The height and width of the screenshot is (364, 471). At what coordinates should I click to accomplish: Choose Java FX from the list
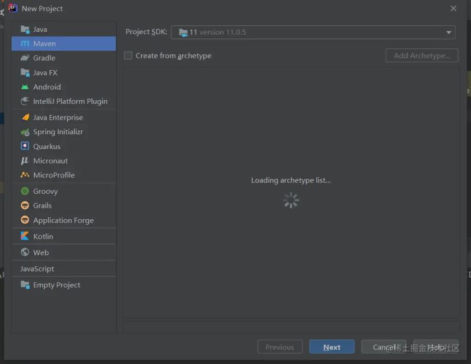coord(64,72)
